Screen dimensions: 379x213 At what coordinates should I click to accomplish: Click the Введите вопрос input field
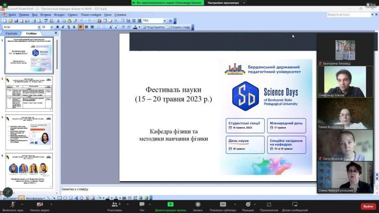[x=349, y=15]
